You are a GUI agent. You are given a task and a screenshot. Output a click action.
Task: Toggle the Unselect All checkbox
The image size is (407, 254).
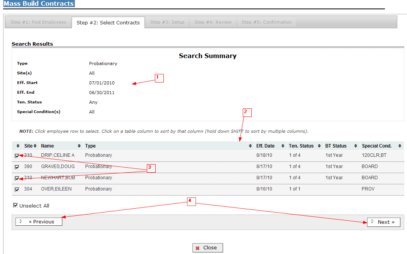pos(15,206)
